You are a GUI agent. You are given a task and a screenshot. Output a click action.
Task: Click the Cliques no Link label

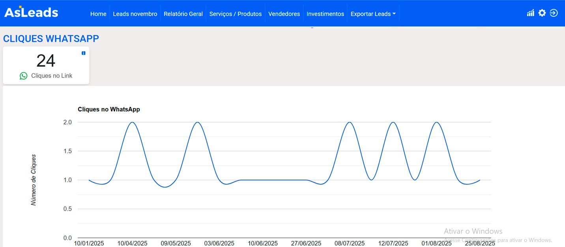pos(52,76)
